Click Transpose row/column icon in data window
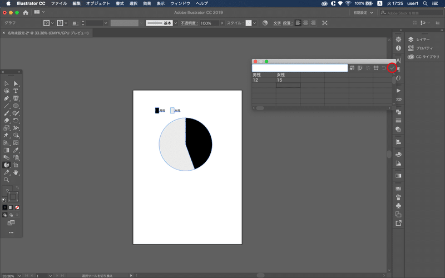445x278 pixels. 360,68
